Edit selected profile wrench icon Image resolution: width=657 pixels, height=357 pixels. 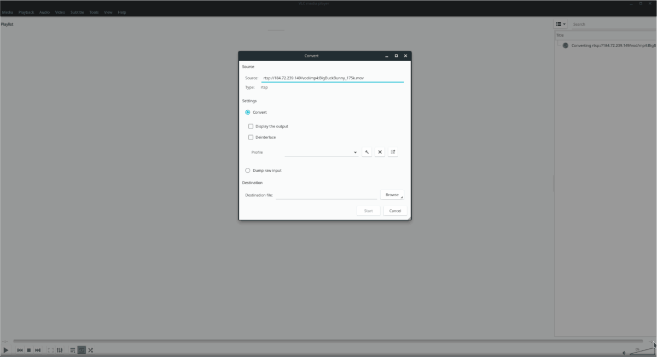click(367, 152)
